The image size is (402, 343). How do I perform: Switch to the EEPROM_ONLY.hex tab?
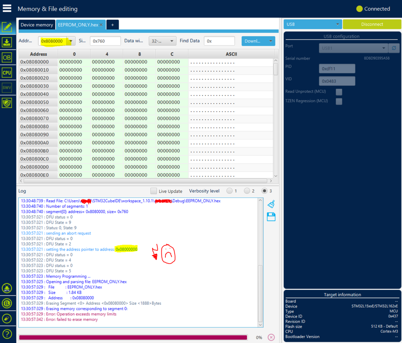coord(78,25)
